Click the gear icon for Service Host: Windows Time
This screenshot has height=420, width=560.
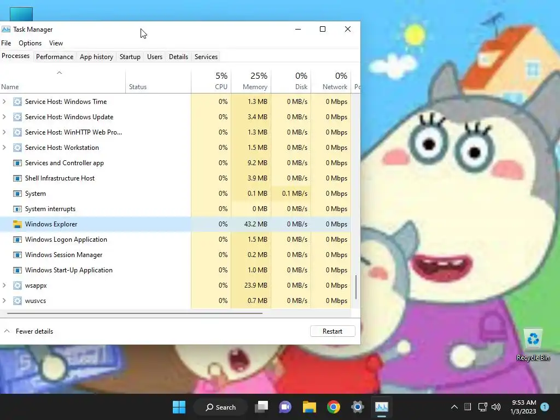[x=17, y=102]
